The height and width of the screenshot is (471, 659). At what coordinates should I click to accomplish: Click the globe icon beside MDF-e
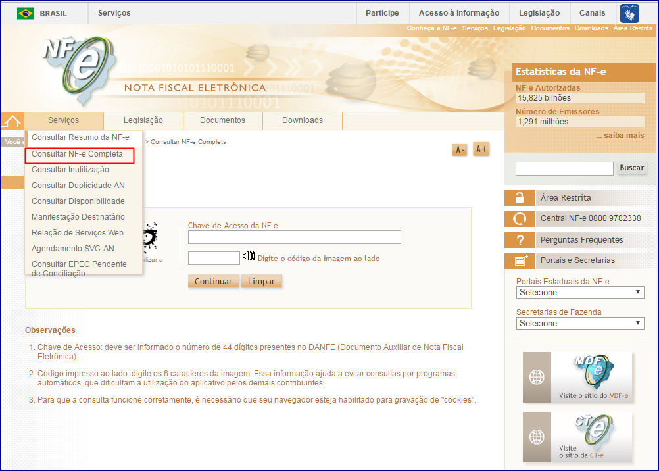pyautogui.click(x=537, y=377)
